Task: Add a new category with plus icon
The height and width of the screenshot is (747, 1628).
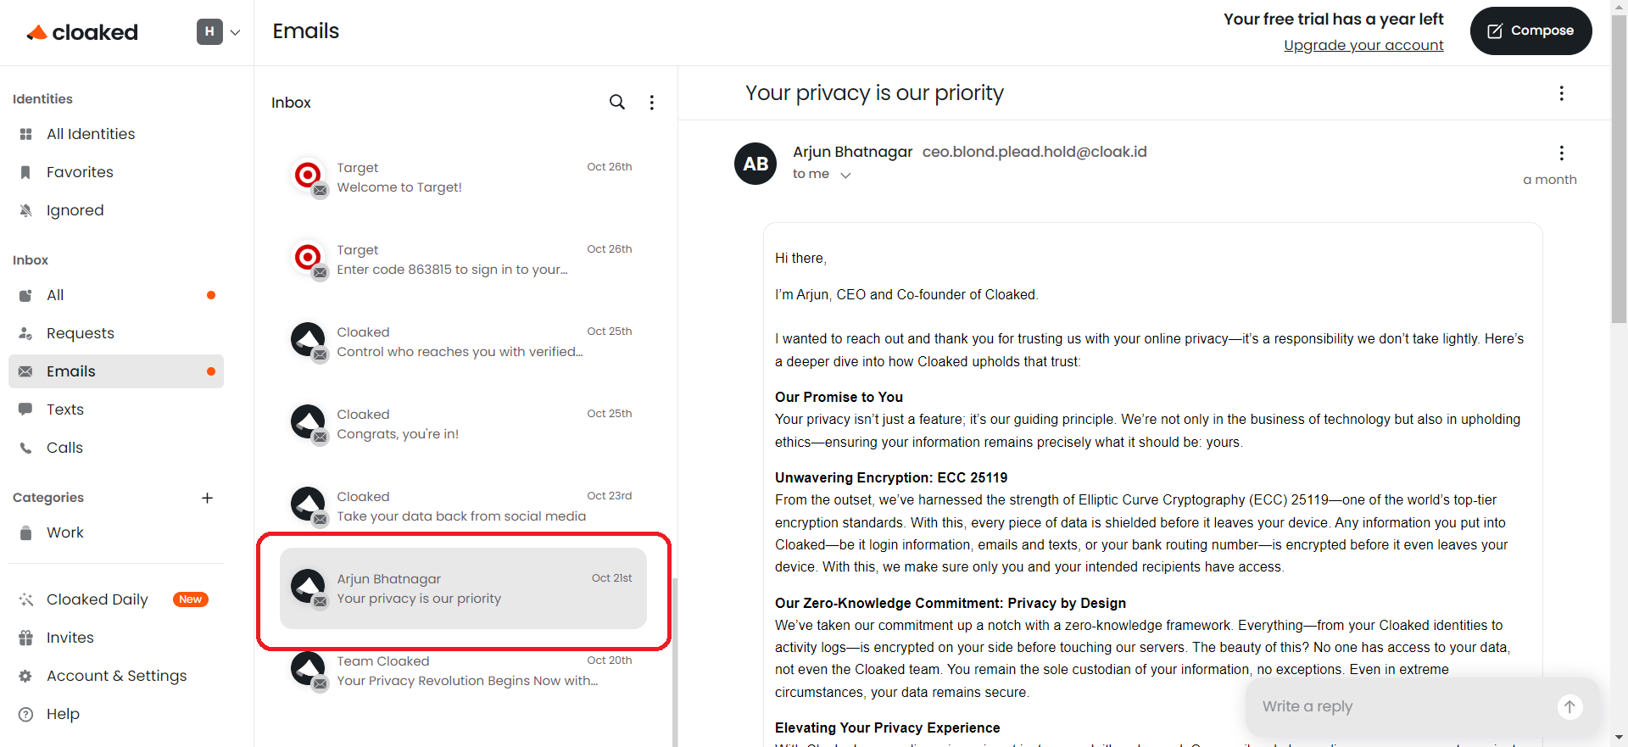Action: [207, 498]
